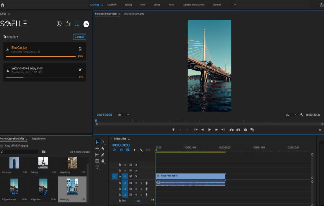The image size is (324, 206).
Task: Toggle V3 track visibility eye
Action: point(136,165)
